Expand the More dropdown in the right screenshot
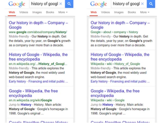 (145, 12)
